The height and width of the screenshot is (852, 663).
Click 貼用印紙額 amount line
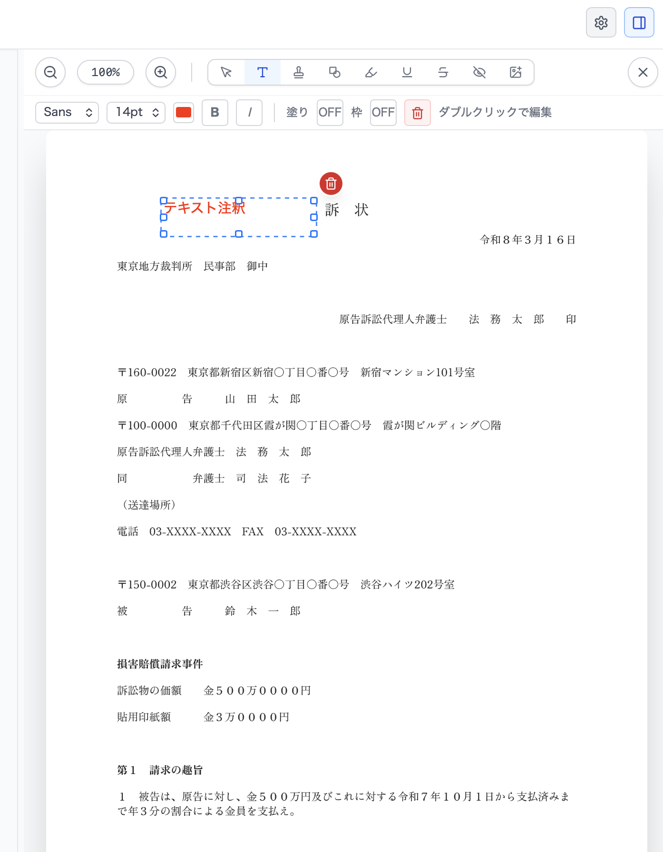point(203,717)
